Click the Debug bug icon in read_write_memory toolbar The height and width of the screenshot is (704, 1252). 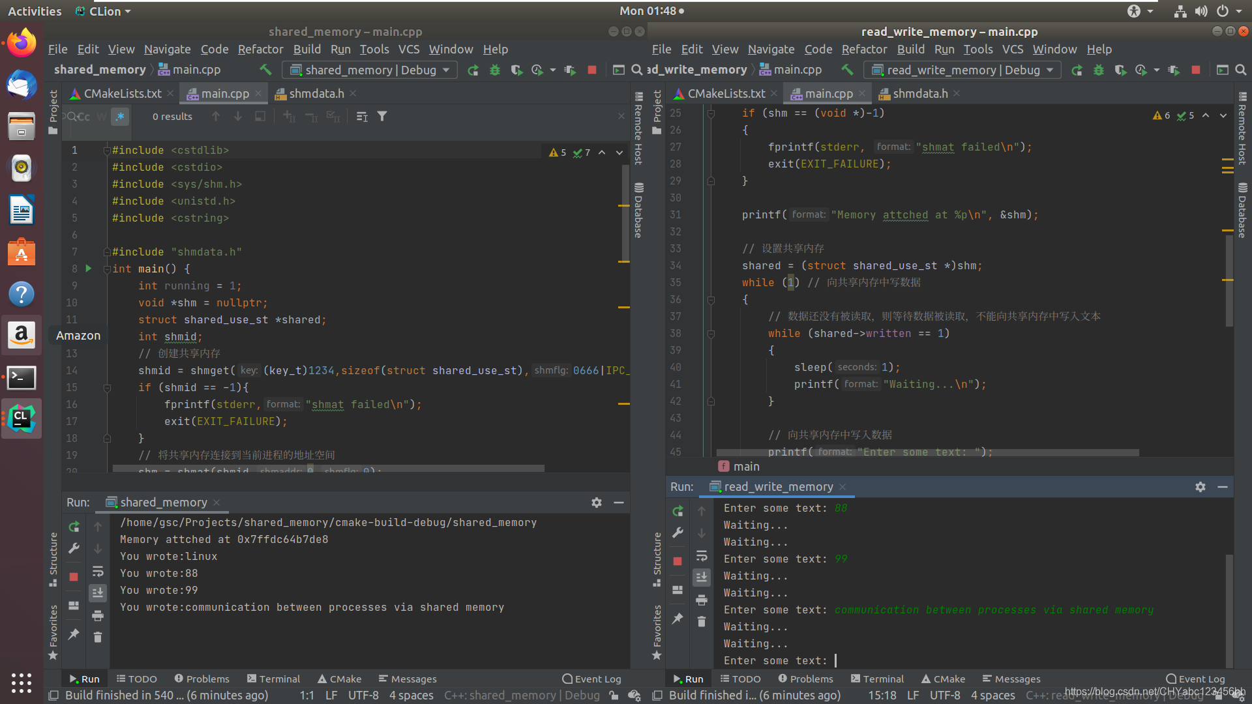coord(1099,70)
